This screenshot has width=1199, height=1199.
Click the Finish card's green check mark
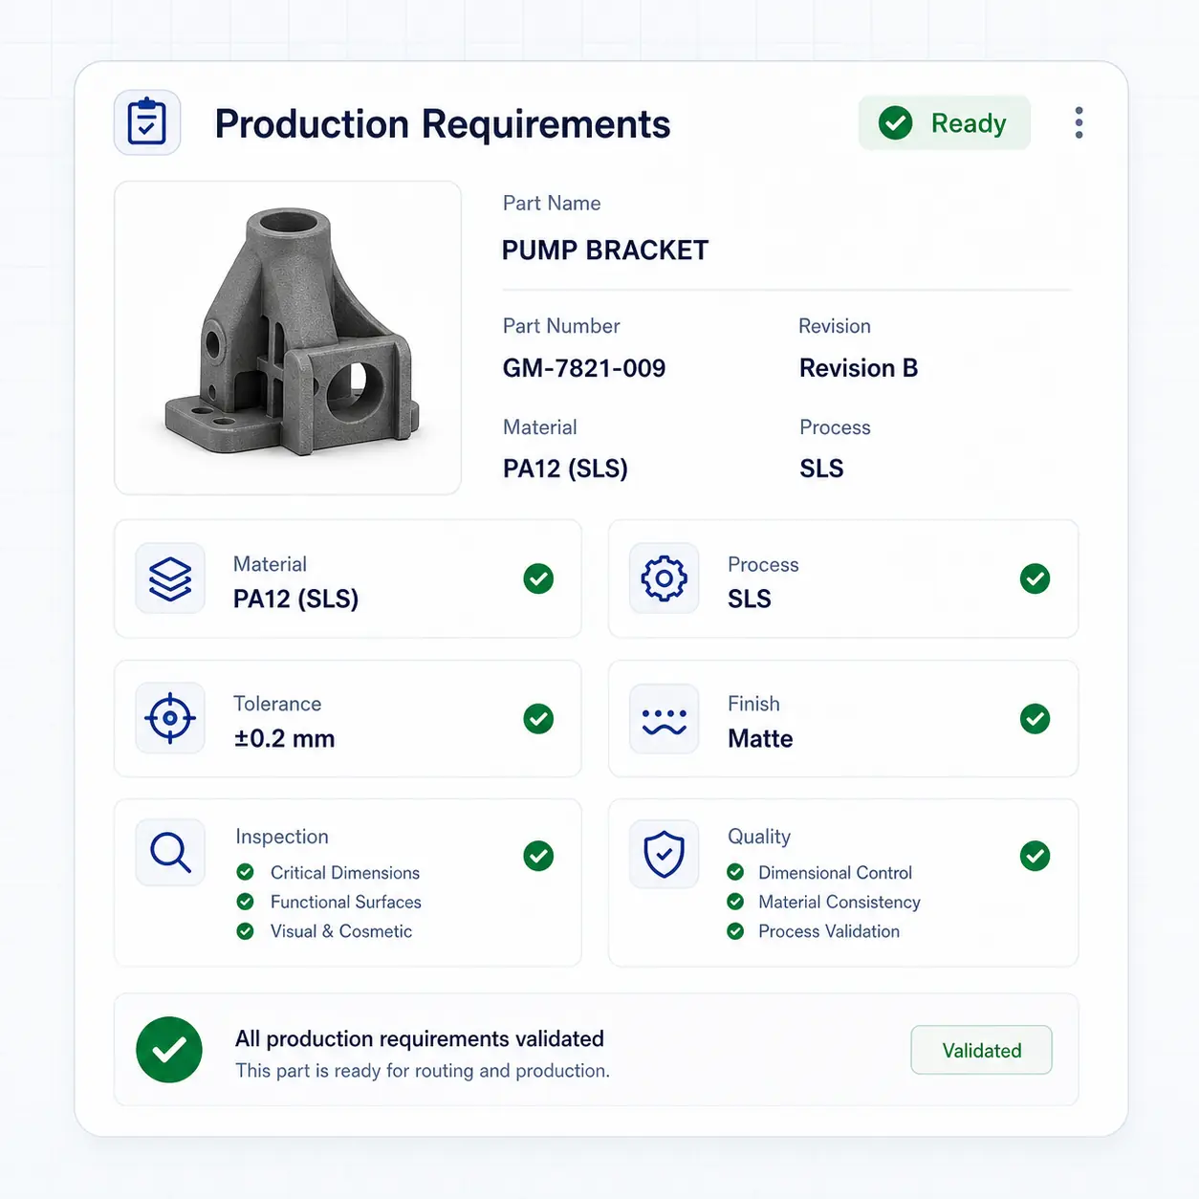[x=1035, y=718]
